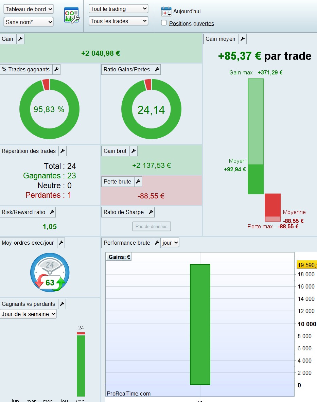
Task: Open settings wrench for Ratio Gains/Pertes
Action: (157, 69)
